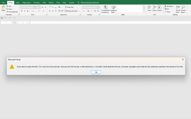
Task: Click the Conditional Formatting icon
Action: pyautogui.click(x=105, y=7)
